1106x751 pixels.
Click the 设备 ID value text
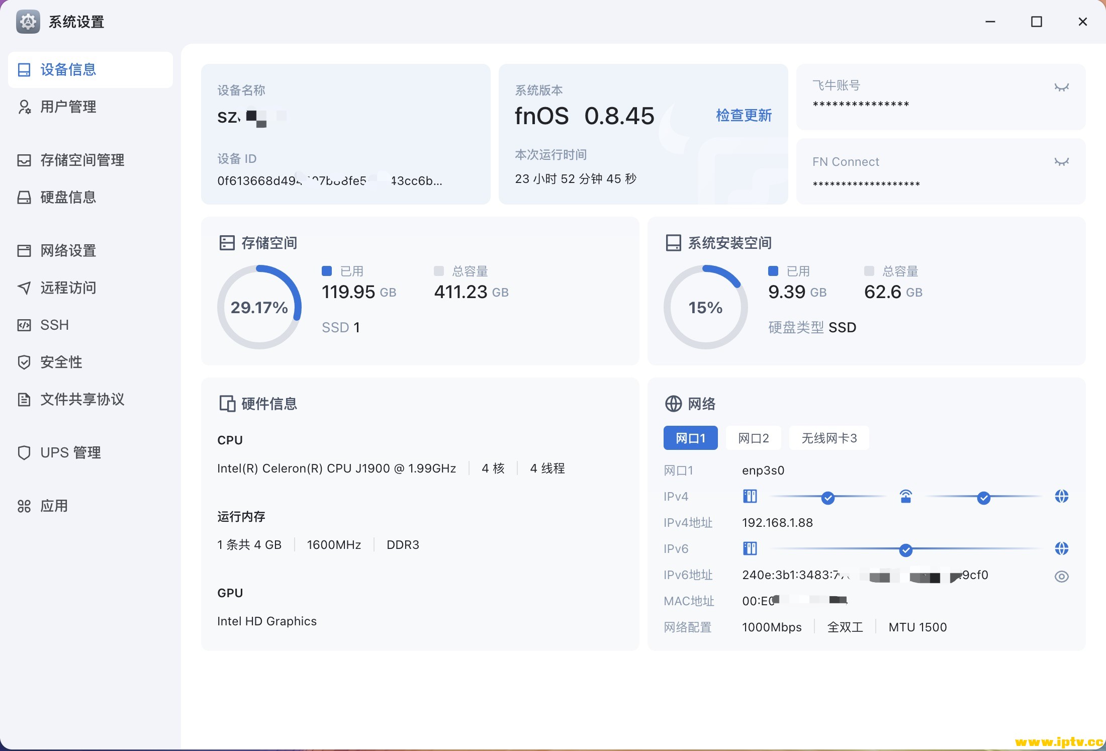[x=330, y=180]
